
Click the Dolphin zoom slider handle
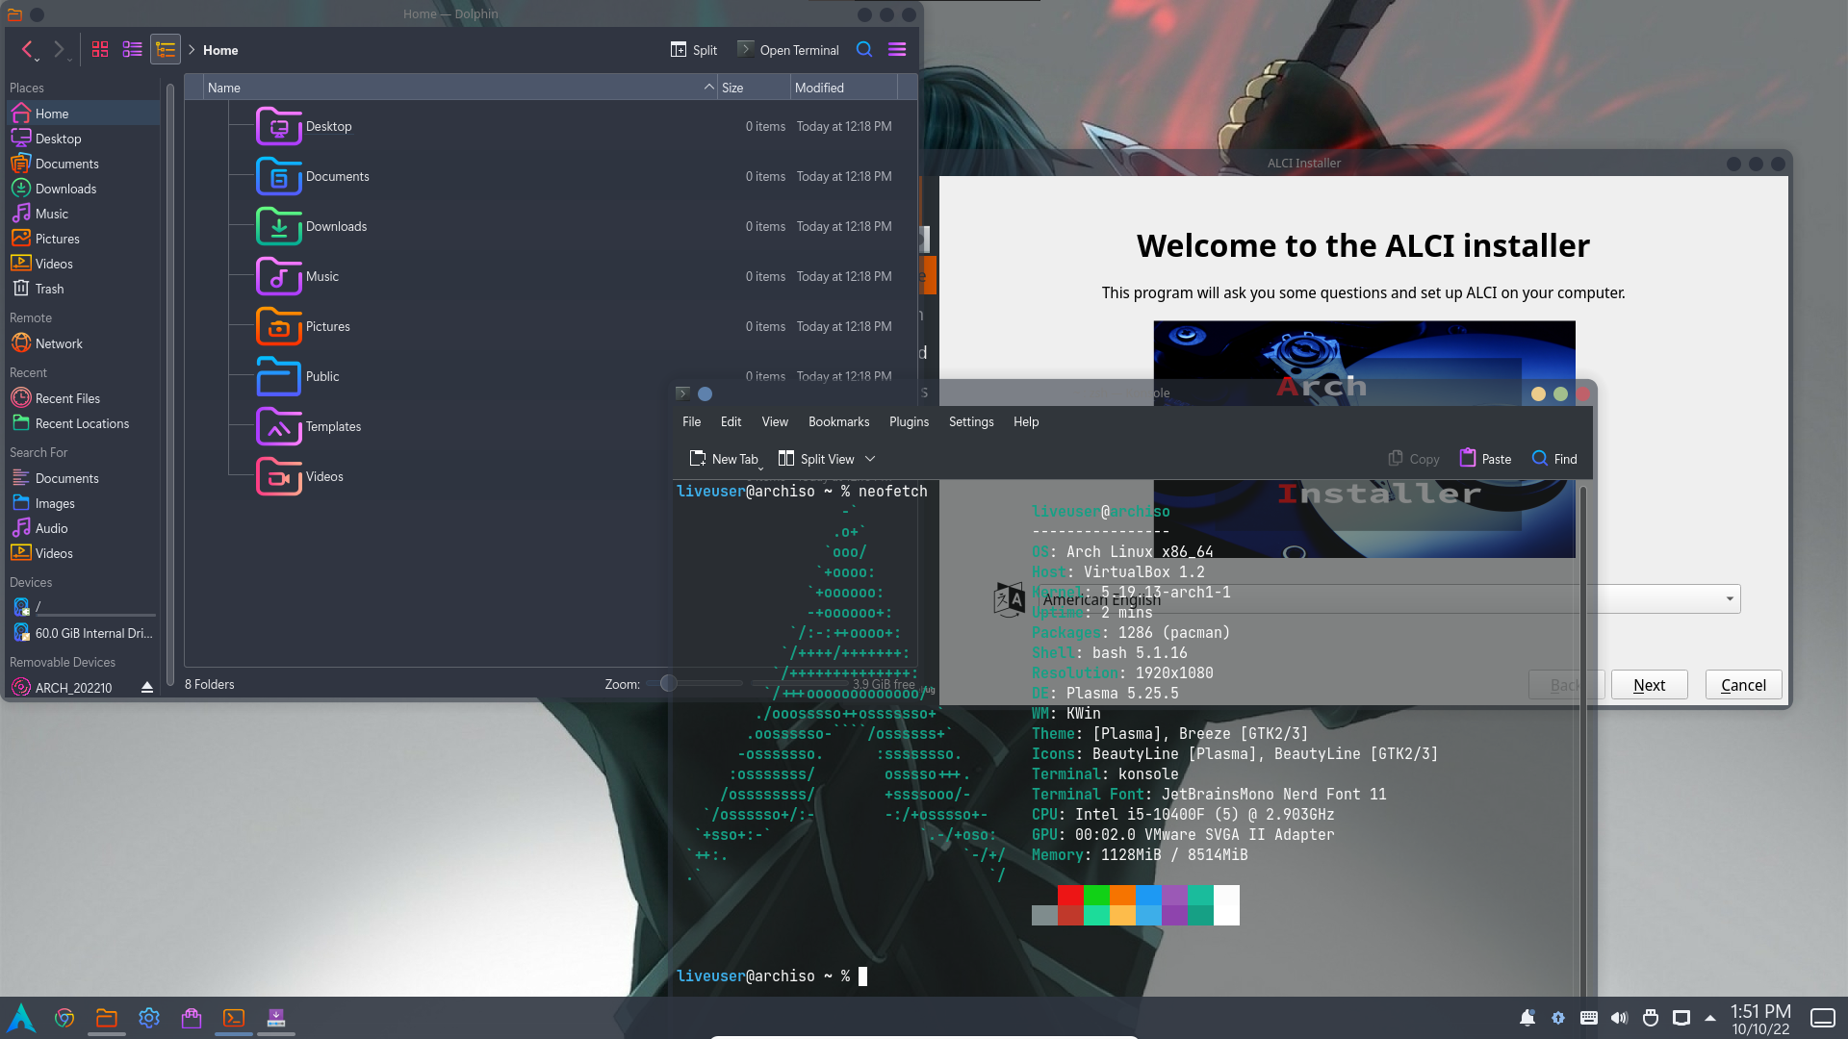coord(668,683)
